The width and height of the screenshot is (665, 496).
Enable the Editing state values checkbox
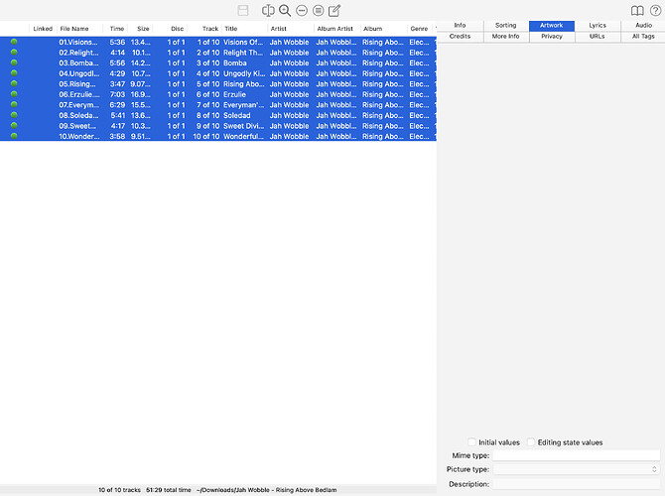[x=531, y=442]
